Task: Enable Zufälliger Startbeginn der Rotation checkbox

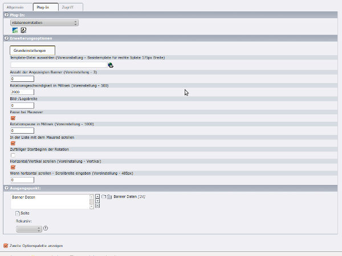Action: coord(13,155)
